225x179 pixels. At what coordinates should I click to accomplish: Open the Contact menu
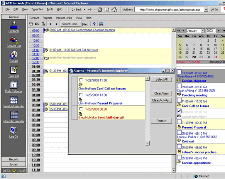pos(34,18)
